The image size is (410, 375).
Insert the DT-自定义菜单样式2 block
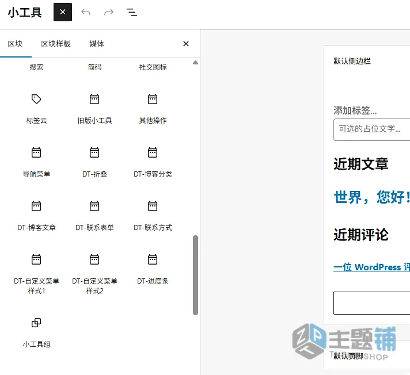(94, 274)
